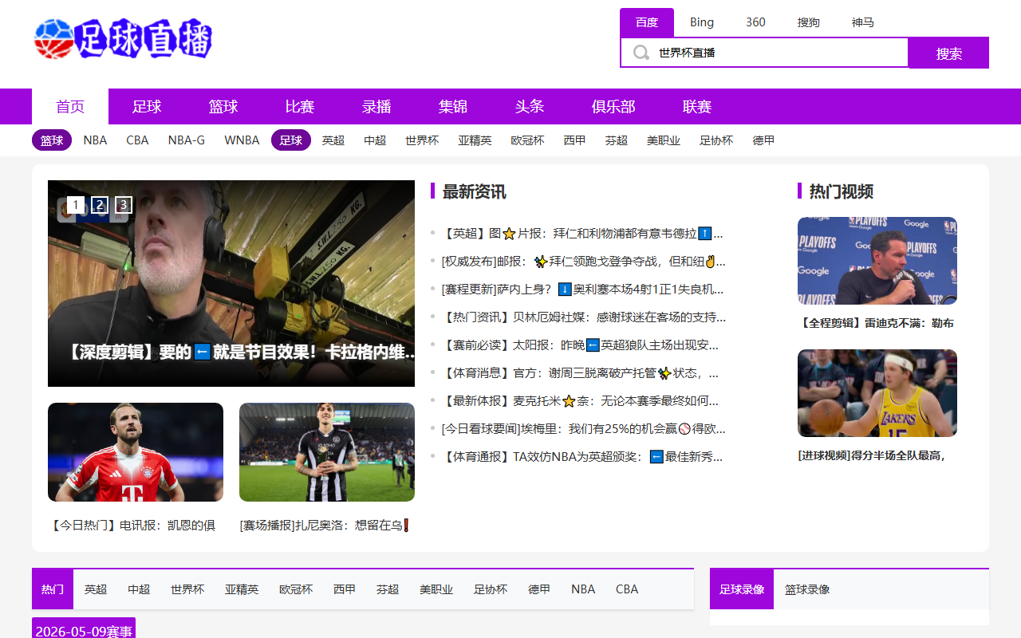Open 世界杯 link in sub-navigation

click(x=422, y=140)
